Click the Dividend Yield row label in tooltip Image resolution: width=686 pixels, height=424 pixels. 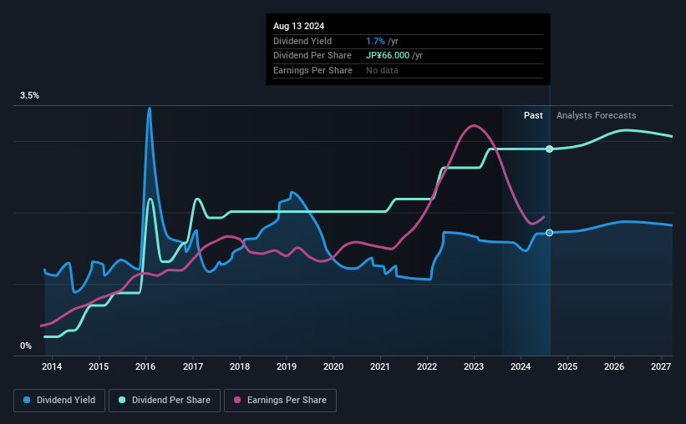click(302, 41)
